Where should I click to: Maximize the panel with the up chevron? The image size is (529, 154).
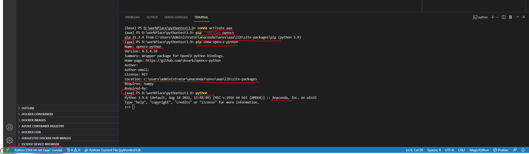pyautogui.click(x=518, y=17)
